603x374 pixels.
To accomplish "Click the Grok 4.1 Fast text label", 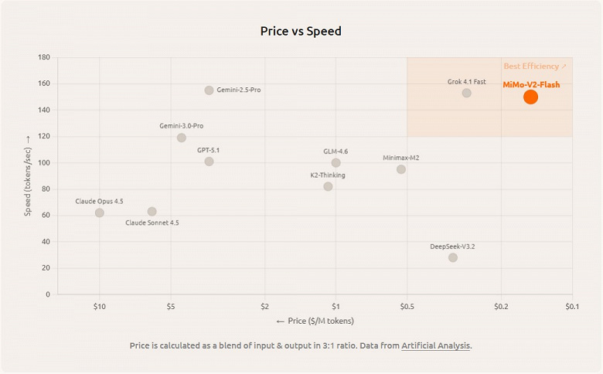I will [x=467, y=81].
